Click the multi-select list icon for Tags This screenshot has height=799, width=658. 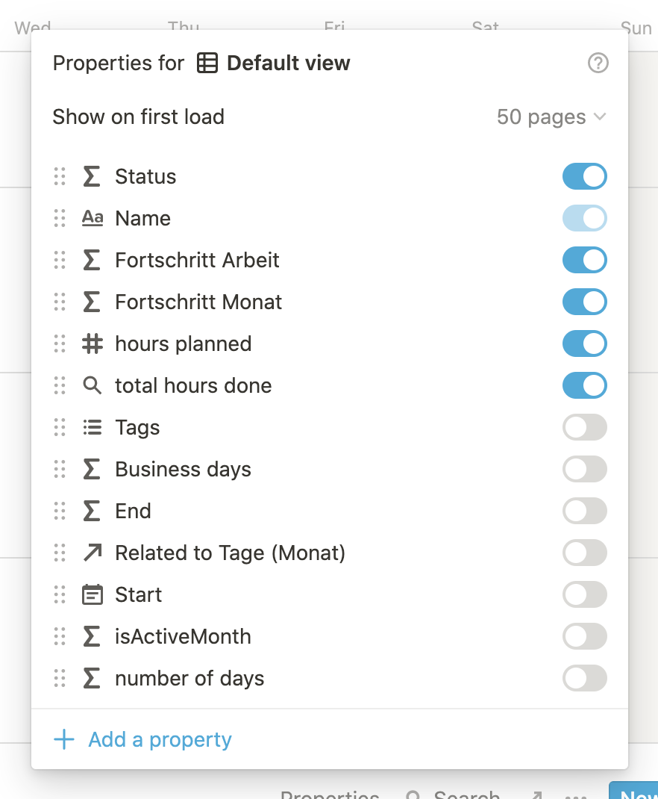click(92, 427)
